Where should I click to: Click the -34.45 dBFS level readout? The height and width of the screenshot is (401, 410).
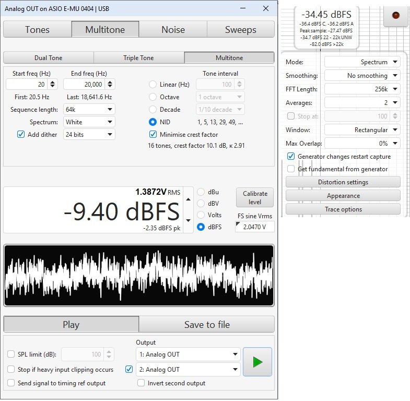coord(326,15)
